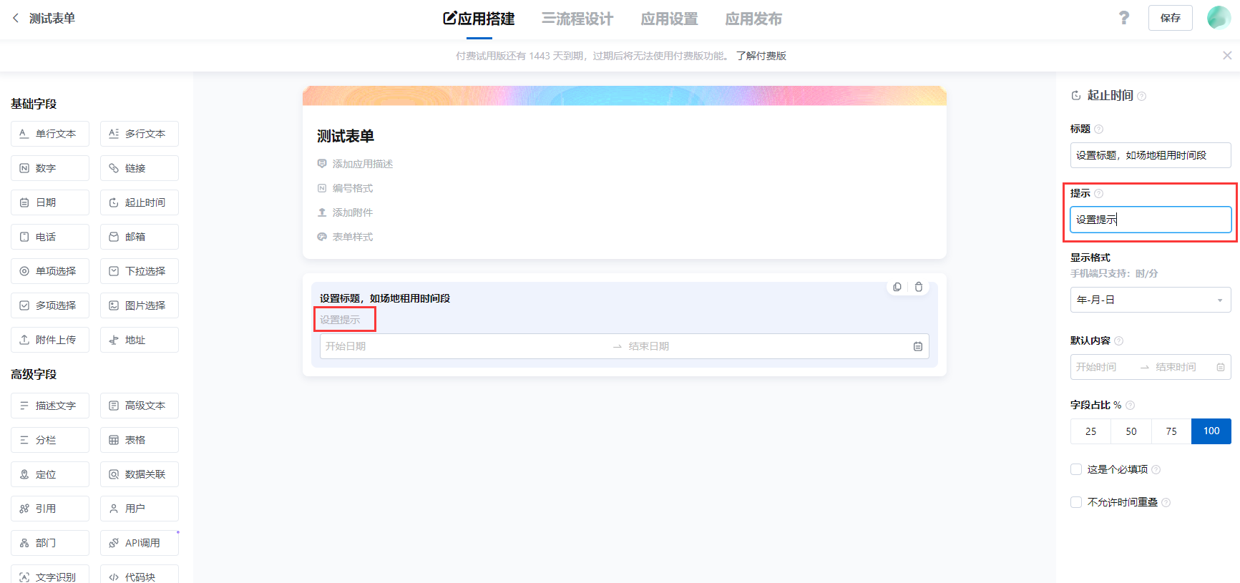Add the 描述文字 field

[50, 406]
